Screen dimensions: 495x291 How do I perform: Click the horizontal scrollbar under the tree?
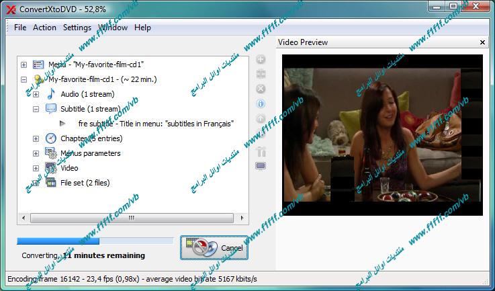(131, 218)
